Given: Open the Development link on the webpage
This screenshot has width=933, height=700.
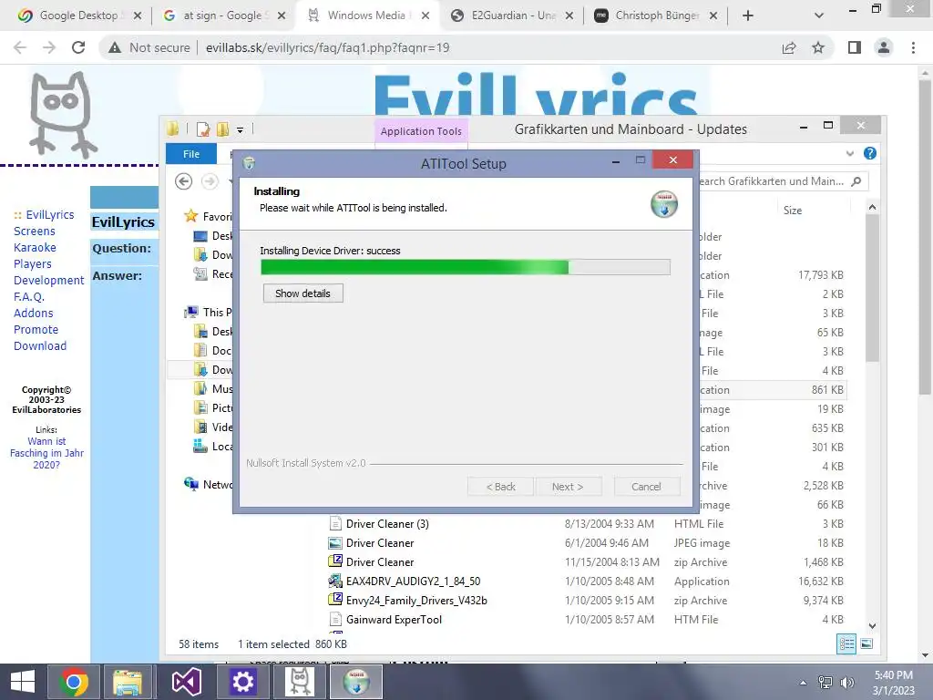Looking at the screenshot, I should coord(49,280).
